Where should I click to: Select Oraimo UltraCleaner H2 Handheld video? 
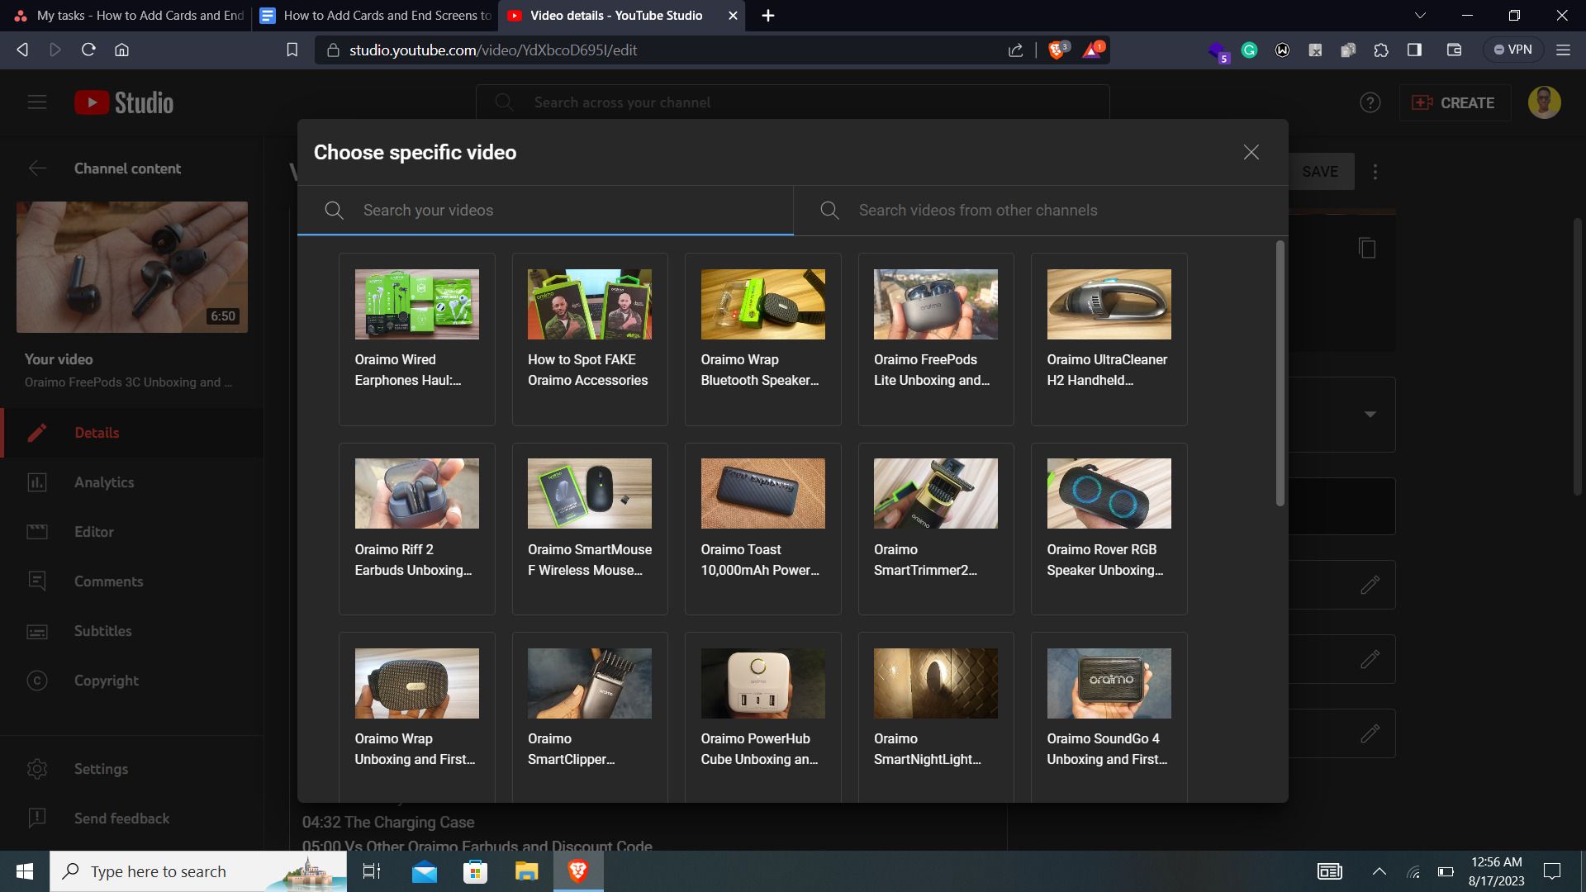point(1109,339)
